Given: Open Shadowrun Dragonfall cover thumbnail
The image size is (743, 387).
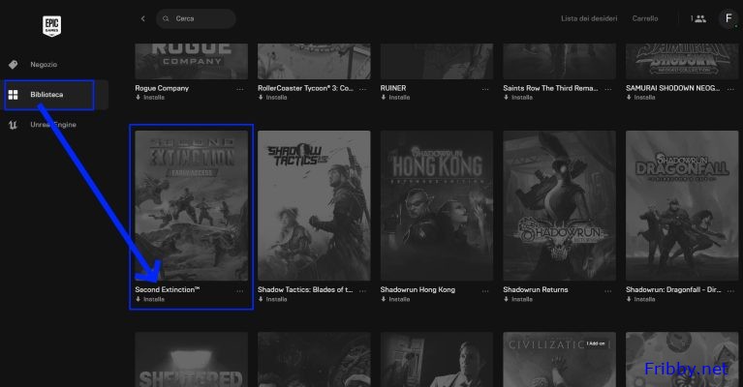Looking at the screenshot, I should (x=681, y=205).
